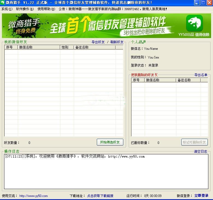
Task: Sort friends list by 性别 column header
Action: click(67, 47)
